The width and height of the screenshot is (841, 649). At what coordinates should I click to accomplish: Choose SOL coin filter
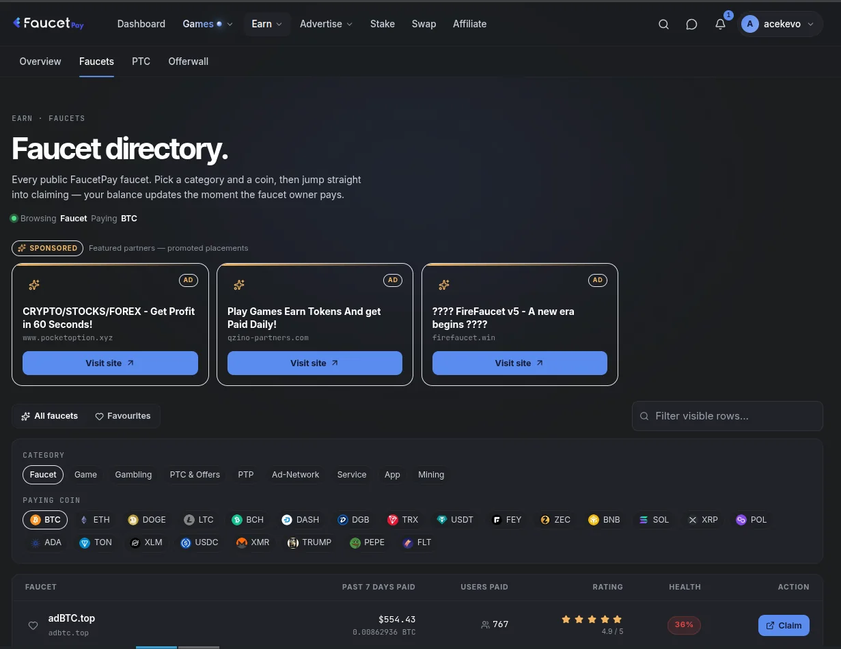654,520
